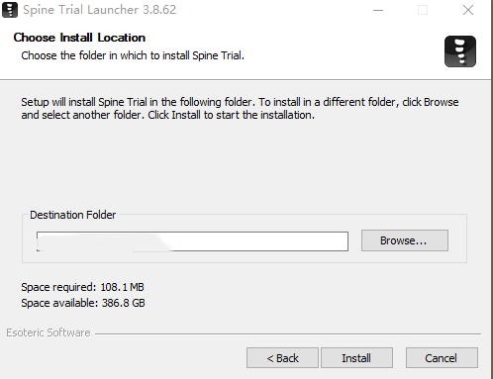Screen dimensions: 493x379
Task: Click the setup instructions paragraph text
Action: pos(240,109)
